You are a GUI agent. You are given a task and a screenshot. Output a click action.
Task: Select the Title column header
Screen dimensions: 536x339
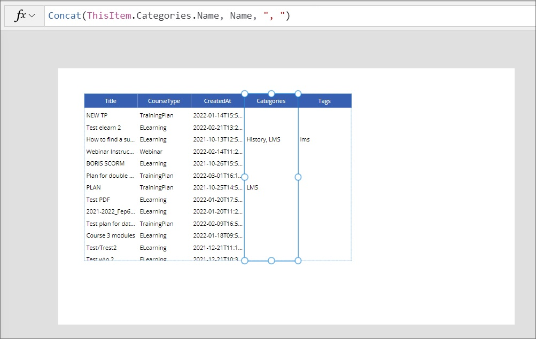(x=111, y=101)
